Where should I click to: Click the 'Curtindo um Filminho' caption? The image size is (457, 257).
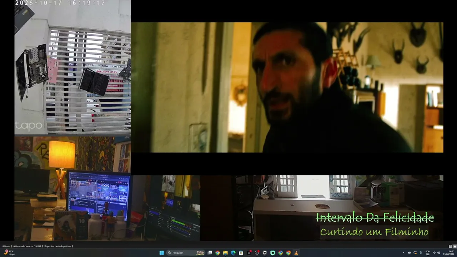point(374,232)
